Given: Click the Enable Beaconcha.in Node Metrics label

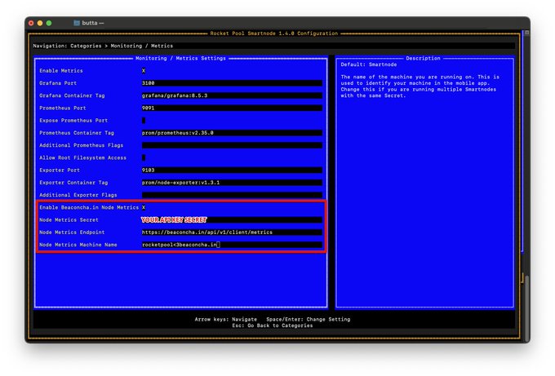Looking at the screenshot, I should [x=89, y=207].
